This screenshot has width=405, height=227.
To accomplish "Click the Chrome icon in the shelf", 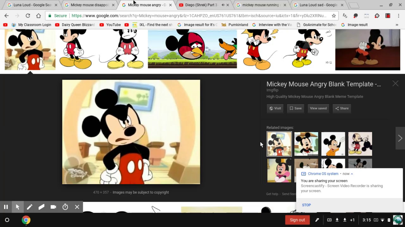I will pos(26,220).
